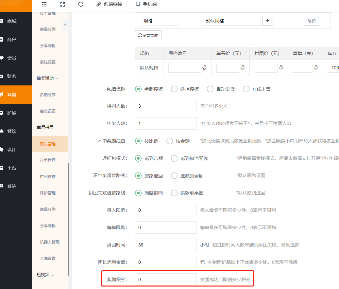The image size is (339, 289).
Task: Click the batch-fill icon next to 单买价 input
Action: coord(243,68)
